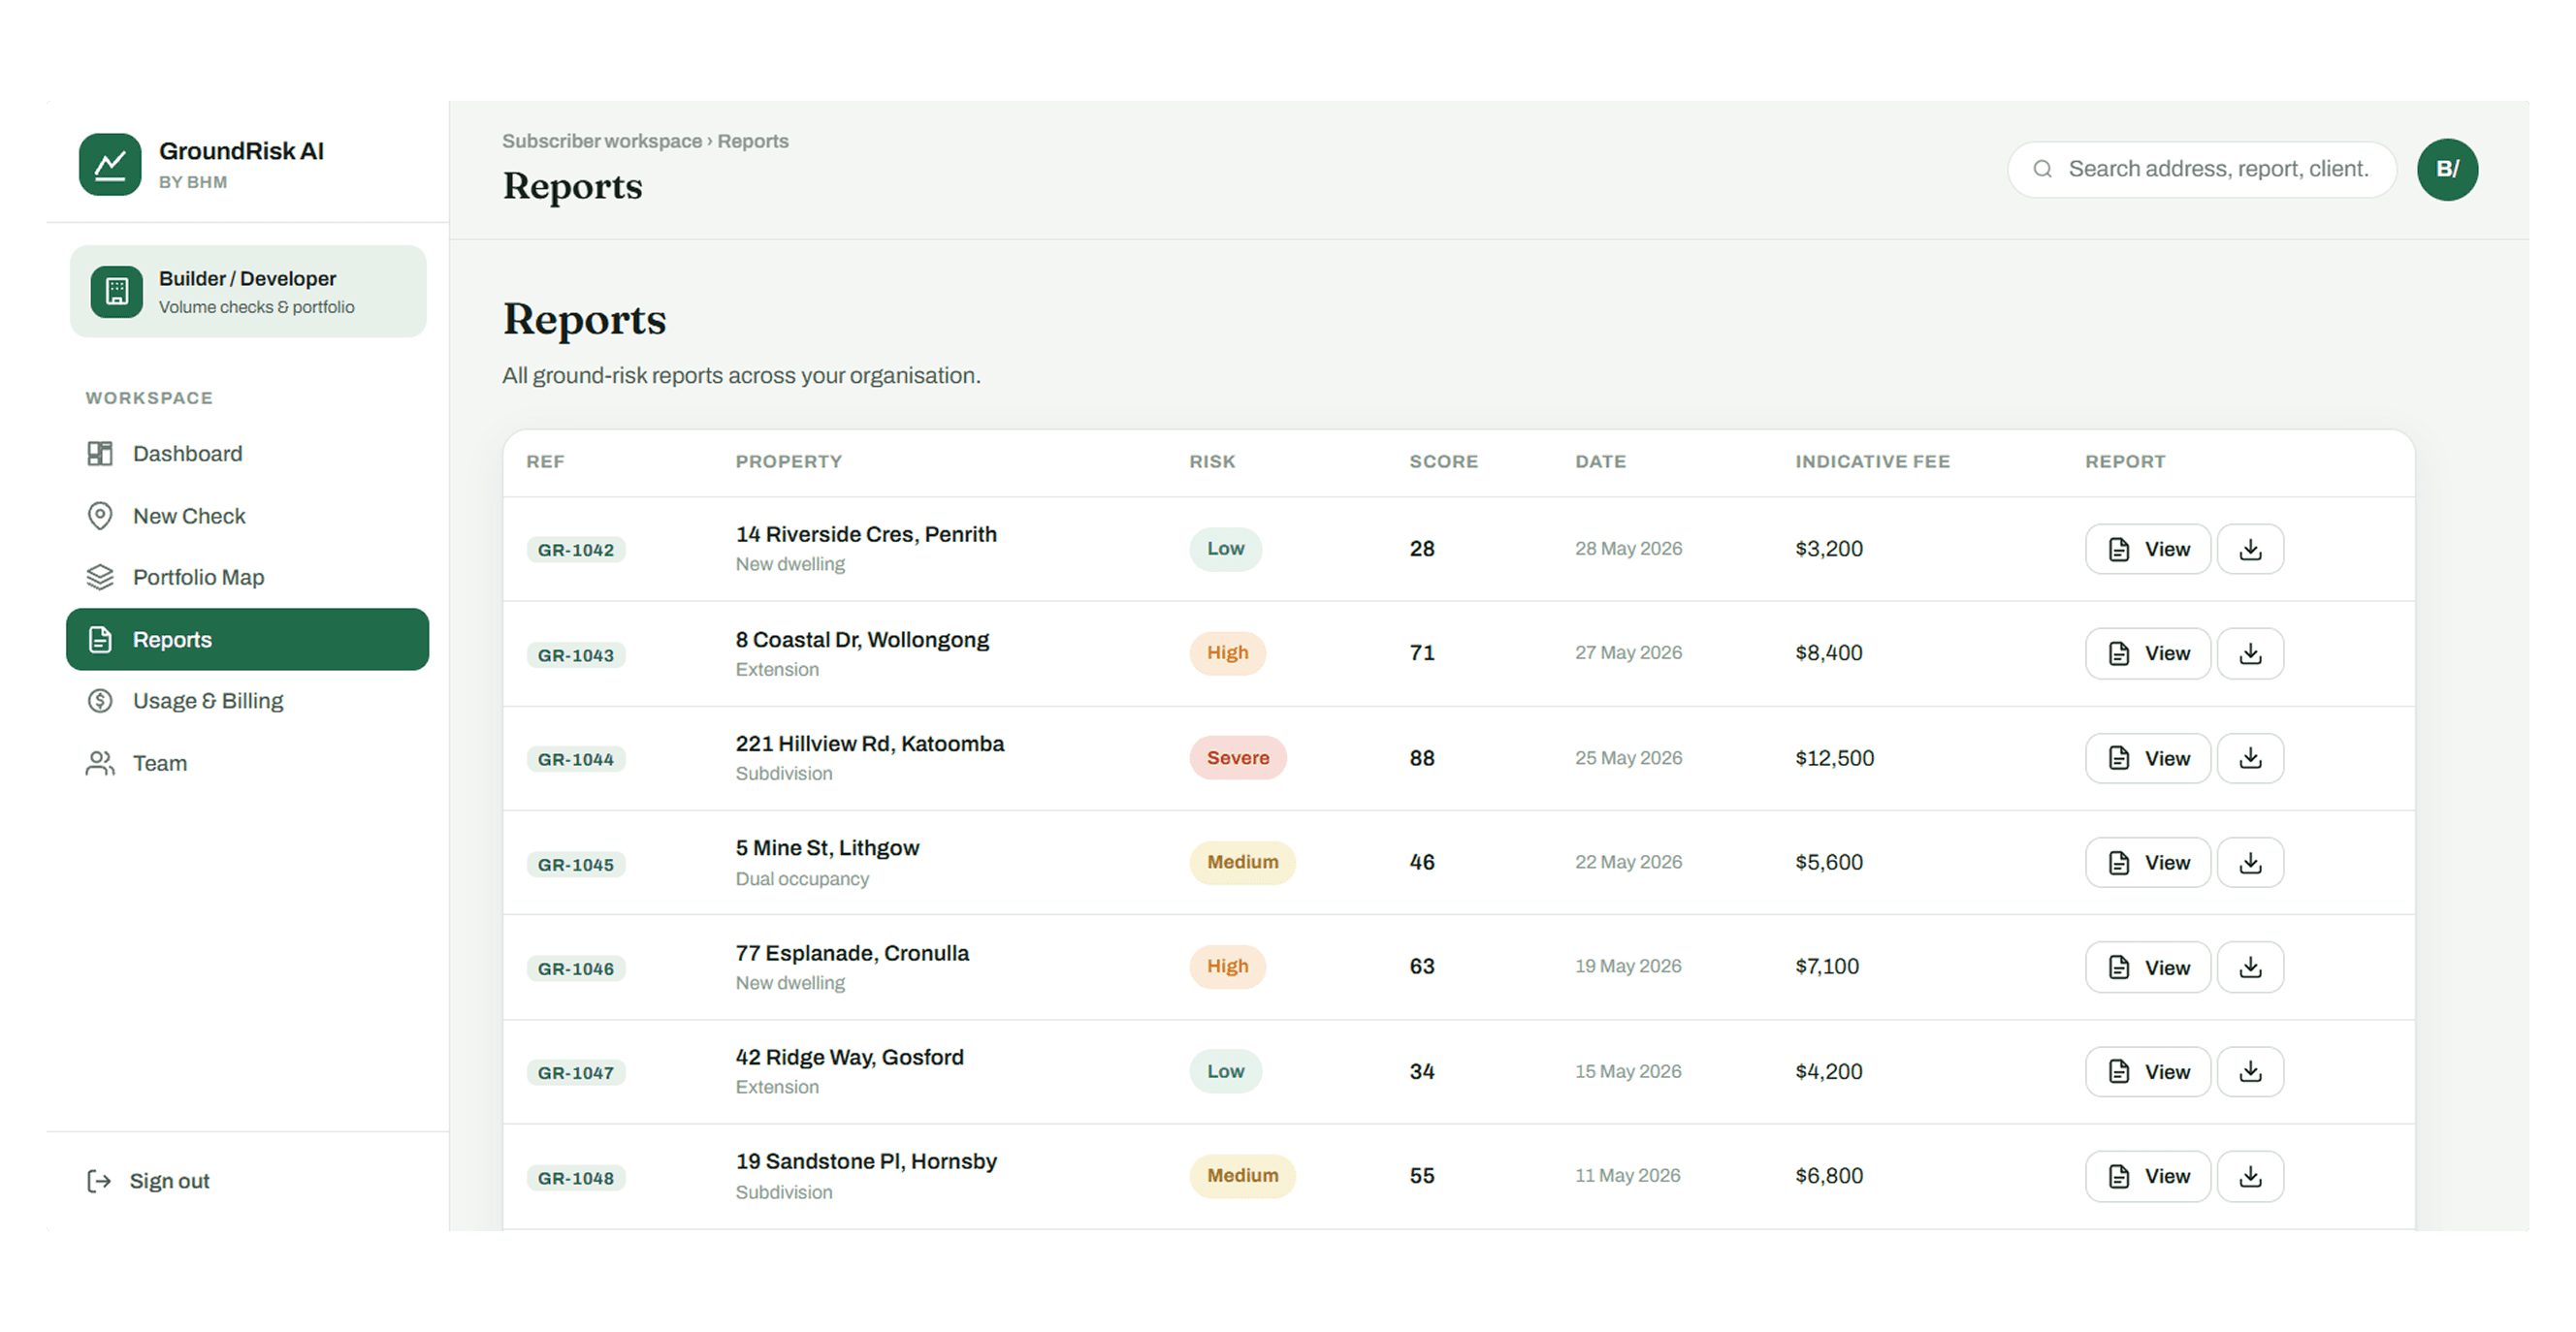Focus the search address, report, client field
This screenshot has height=1332, width=2576.
coord(2202,169)
